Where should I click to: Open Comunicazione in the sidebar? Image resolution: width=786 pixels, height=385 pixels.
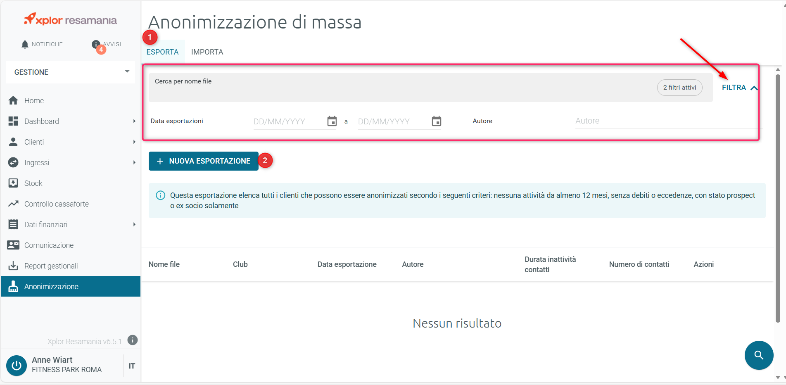click(71, 245)
